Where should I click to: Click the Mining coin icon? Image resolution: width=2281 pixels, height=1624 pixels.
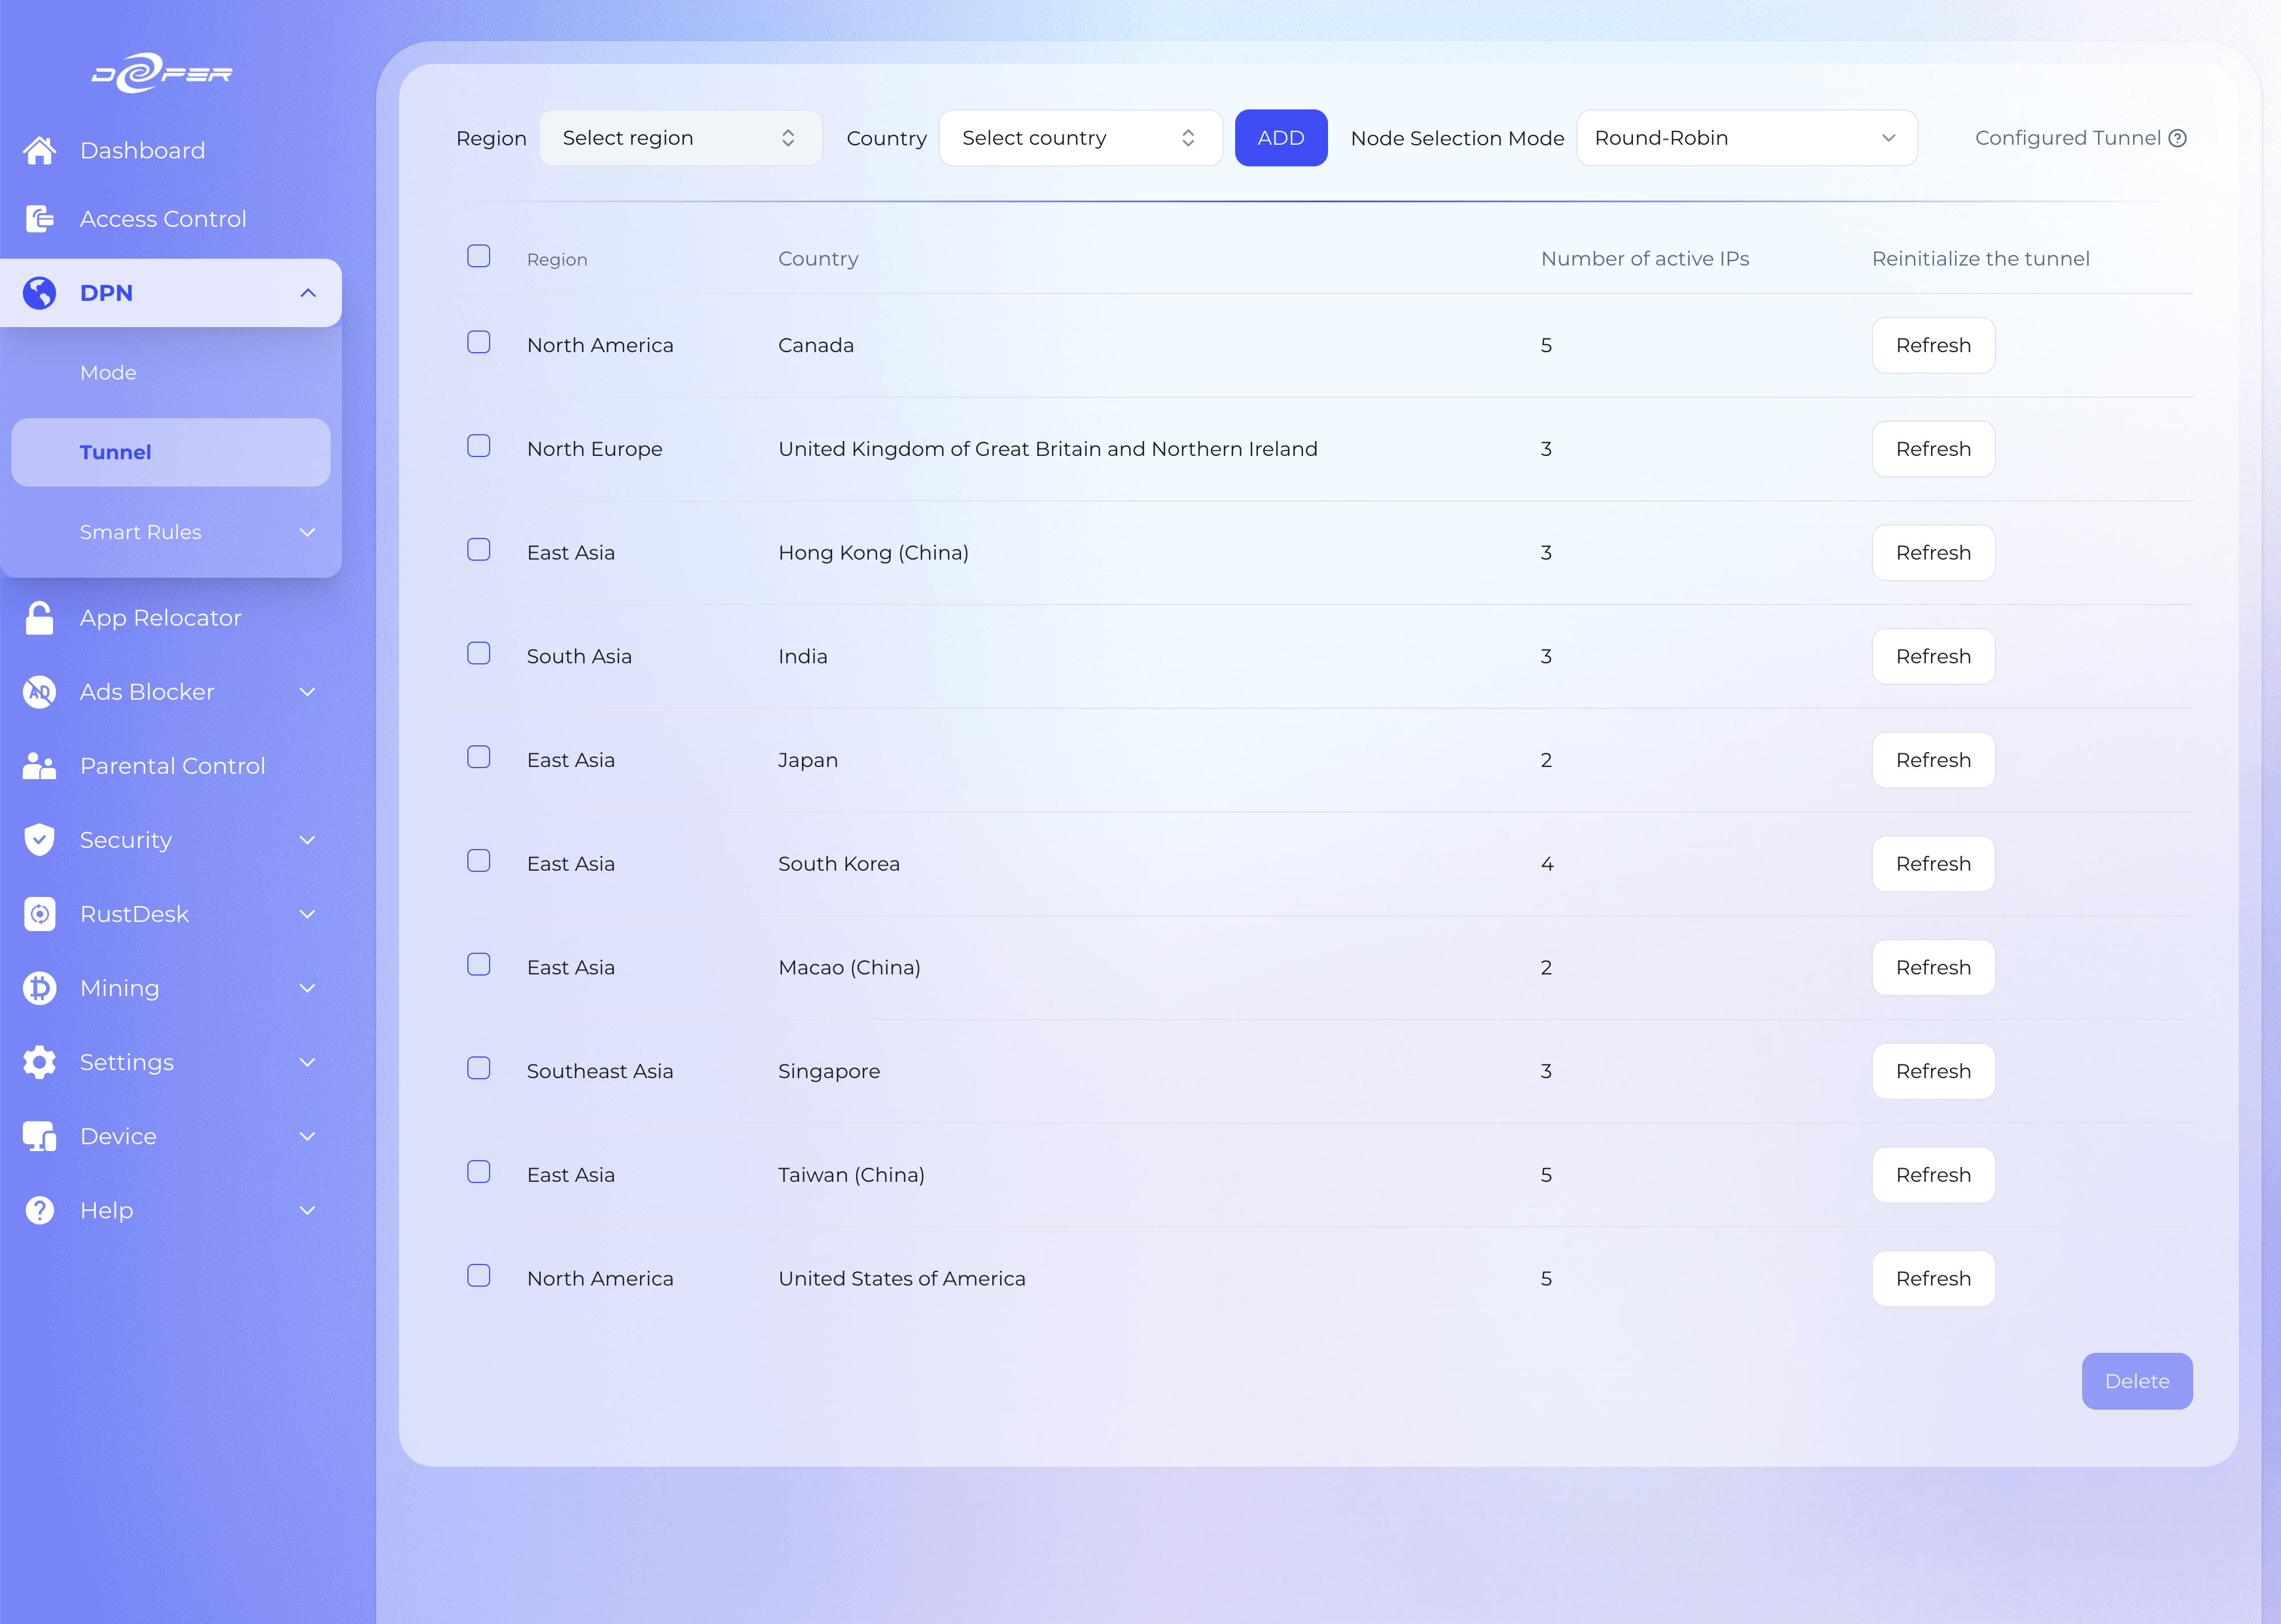click(x=39, y=988)
